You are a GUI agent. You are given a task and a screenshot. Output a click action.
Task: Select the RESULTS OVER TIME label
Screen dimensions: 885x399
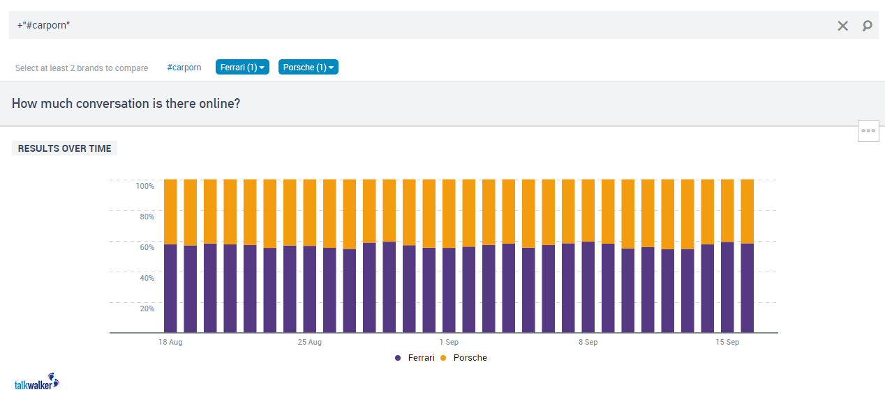coord(64,148)
